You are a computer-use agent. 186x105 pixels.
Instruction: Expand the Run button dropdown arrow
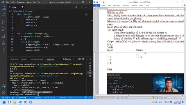pyautogui.click(x=79, y=7)
